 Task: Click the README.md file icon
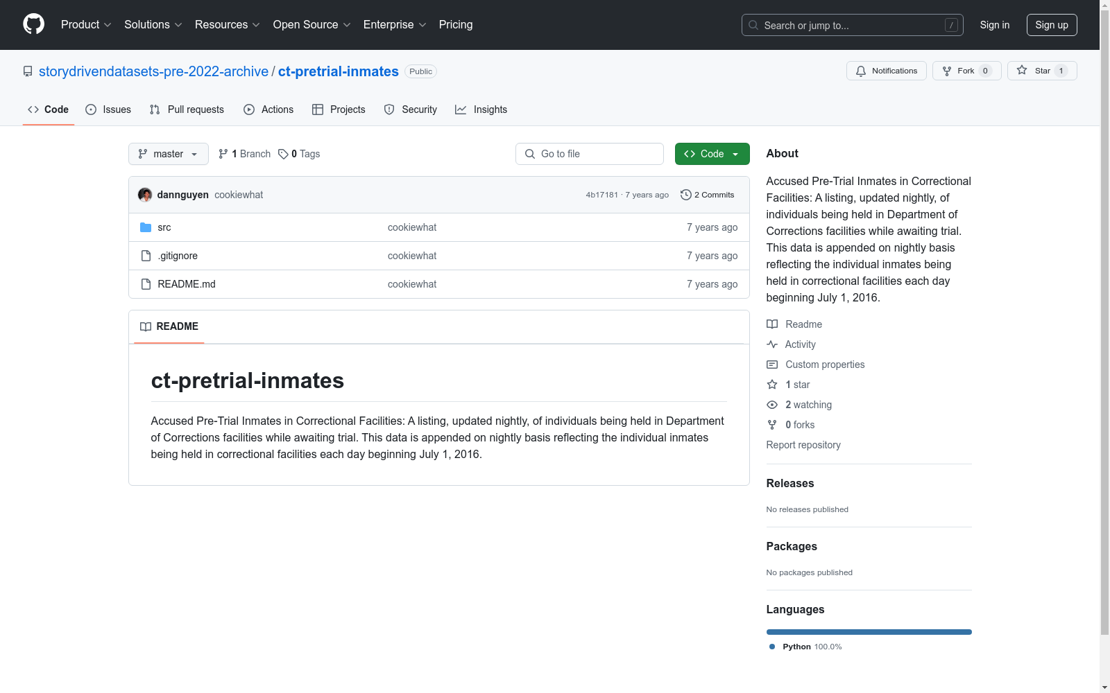coord(146,284)
